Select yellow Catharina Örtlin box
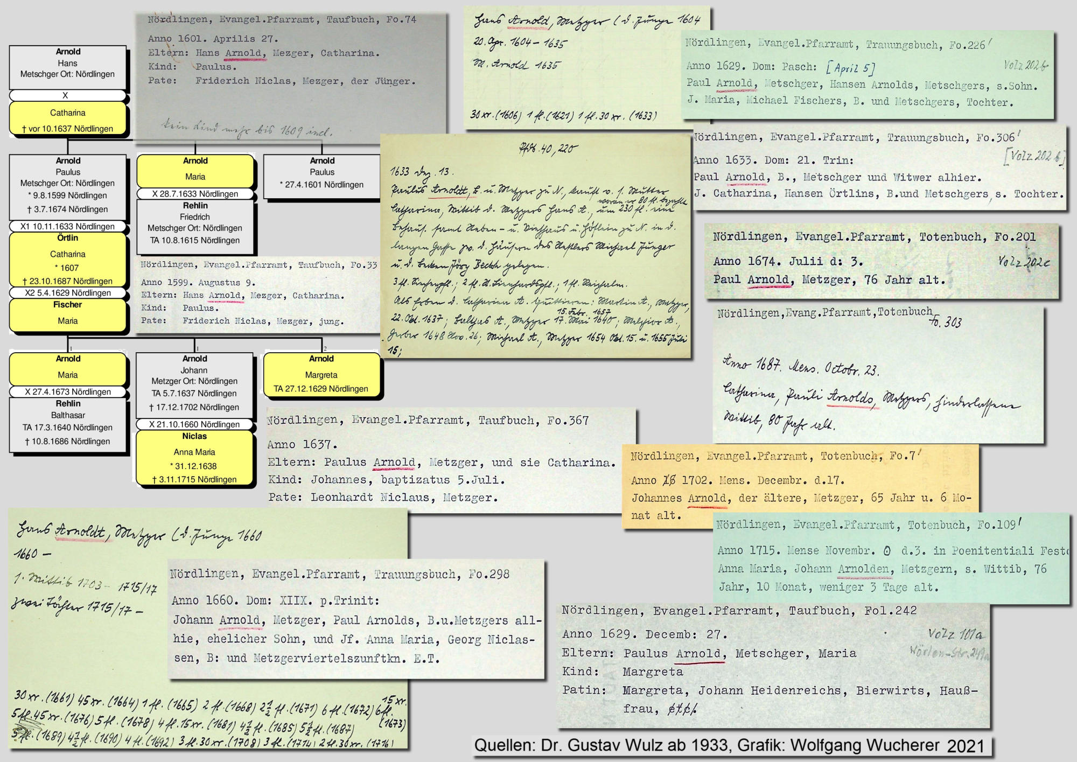Screen dimensions: 1077x762 [x=67, y=260]
